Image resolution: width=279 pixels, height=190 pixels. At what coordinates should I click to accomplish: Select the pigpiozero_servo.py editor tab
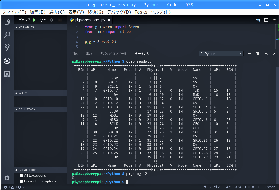[90, 20]
